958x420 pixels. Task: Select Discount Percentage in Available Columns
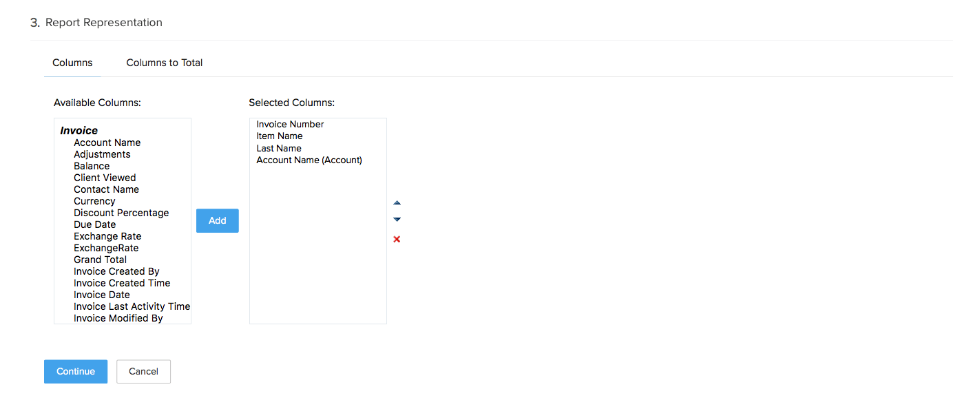click(x=121, y=213)
